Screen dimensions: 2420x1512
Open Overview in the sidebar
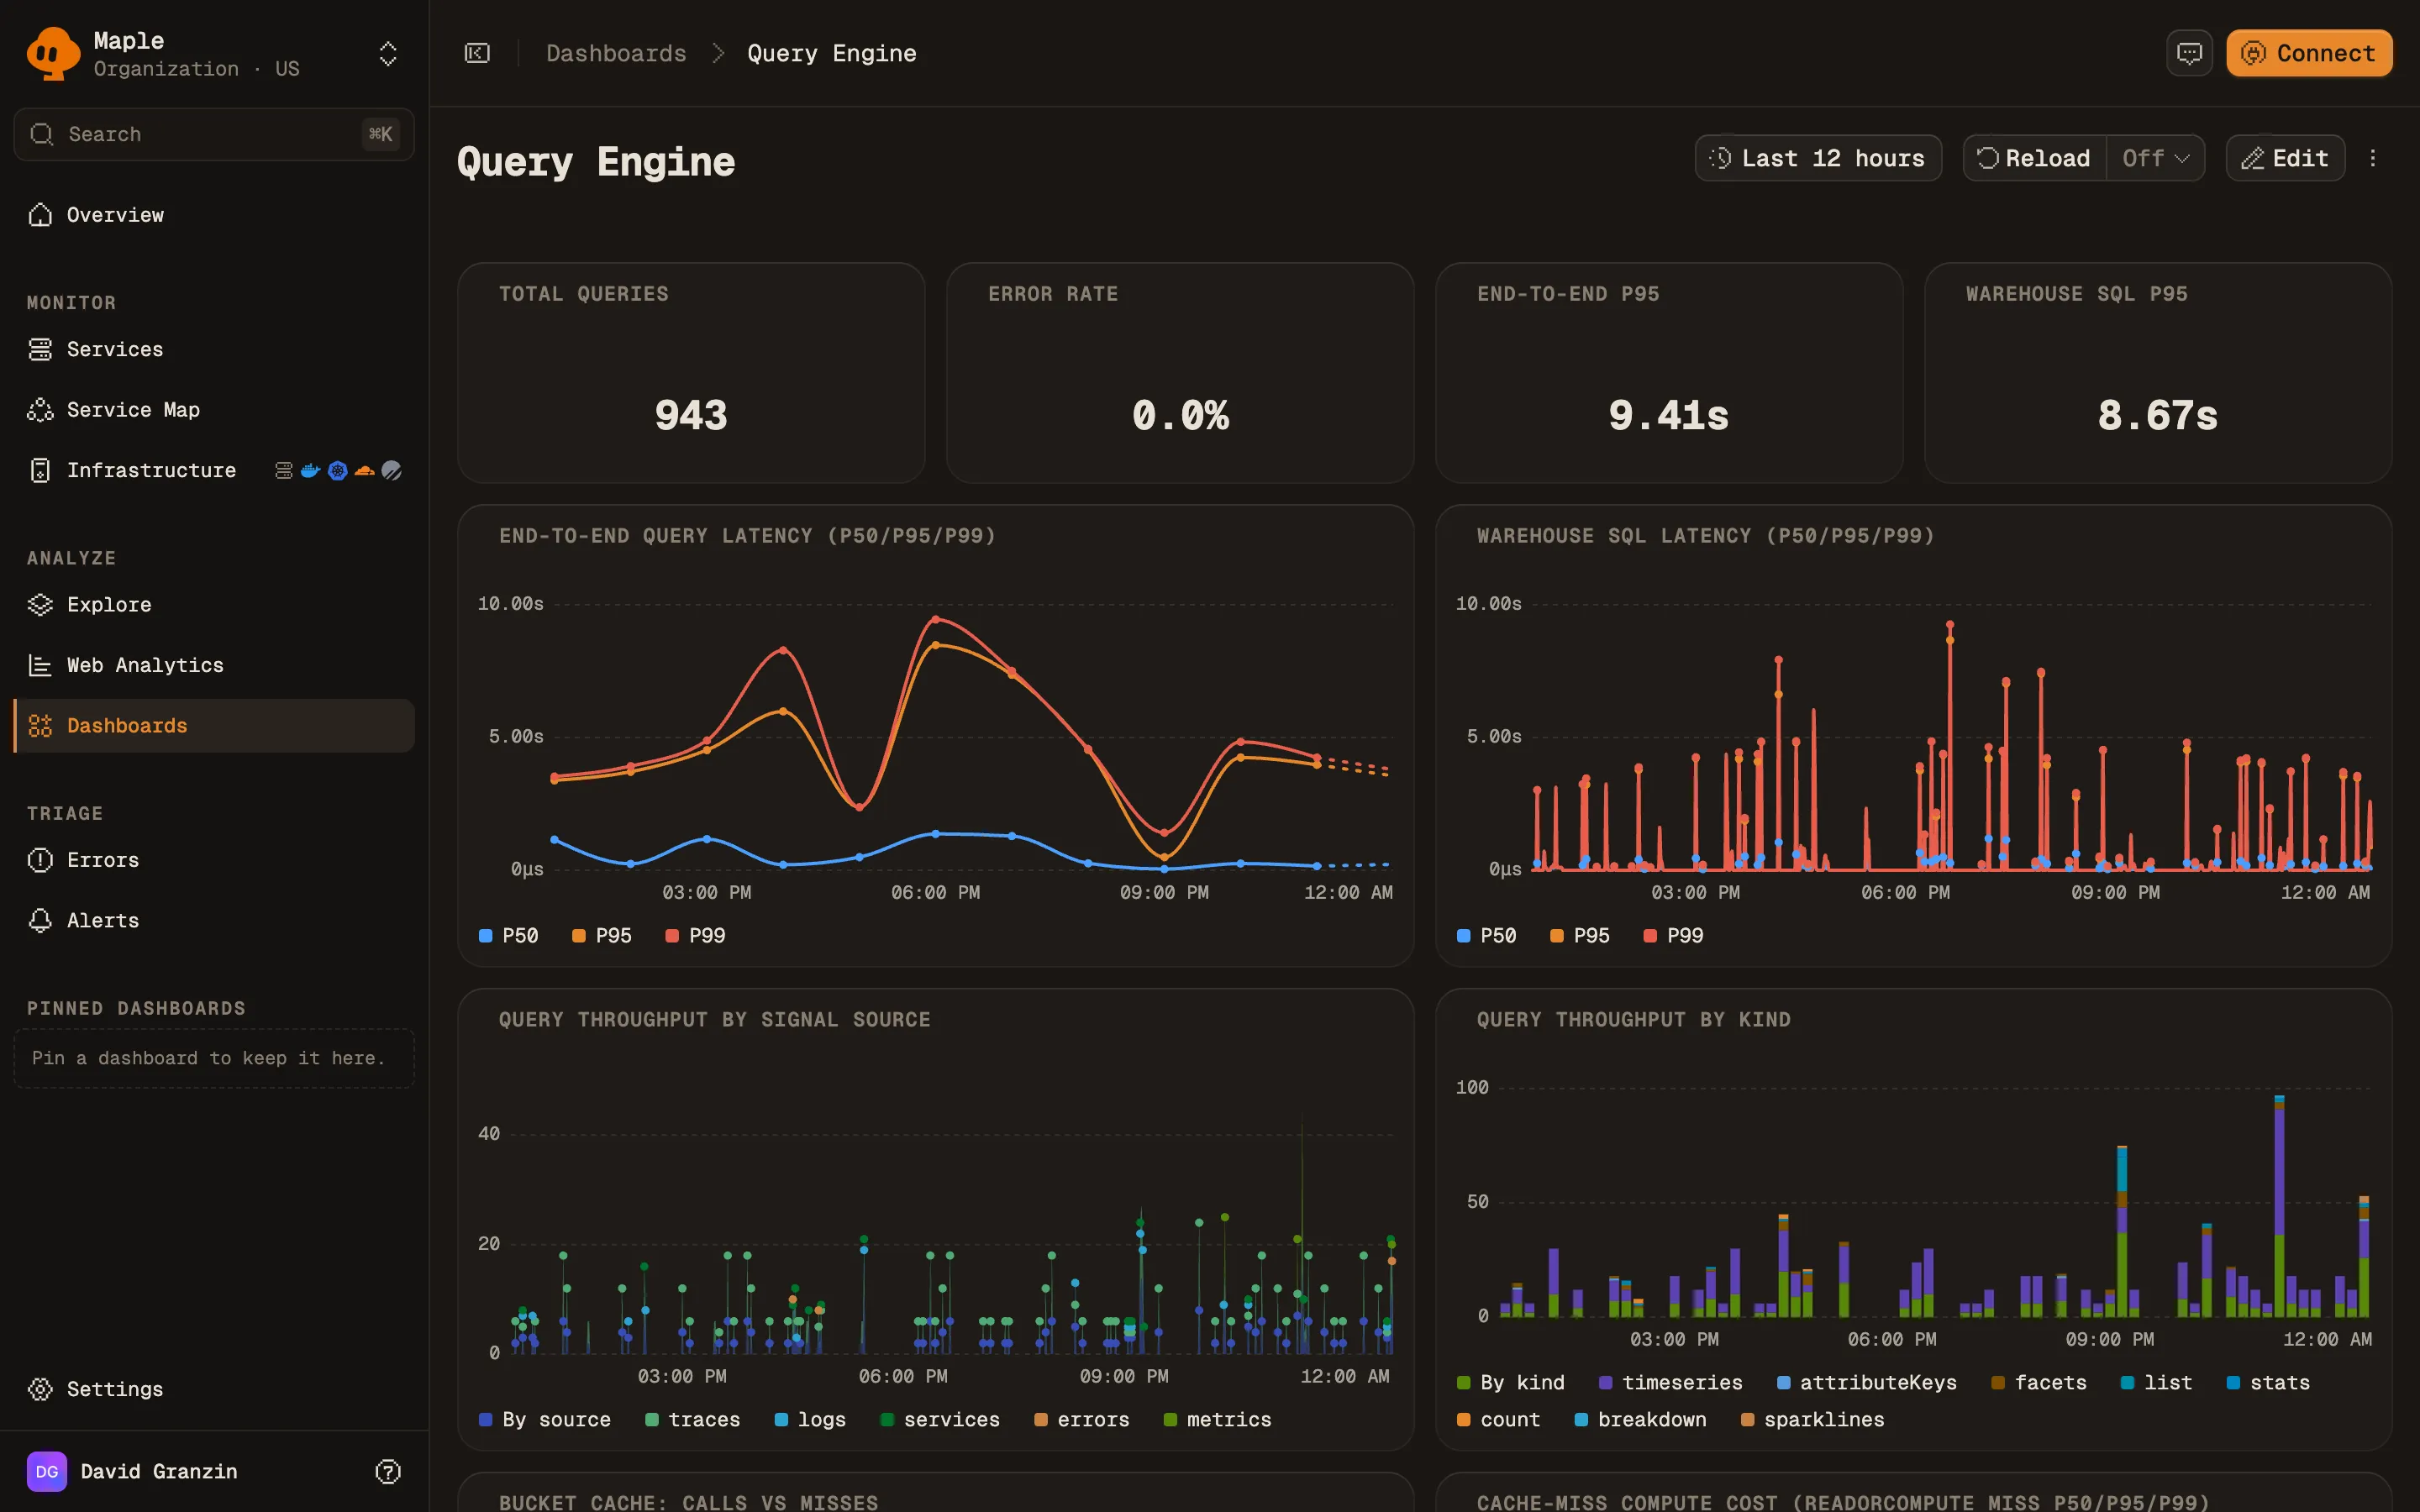click(x=214, y=215)
